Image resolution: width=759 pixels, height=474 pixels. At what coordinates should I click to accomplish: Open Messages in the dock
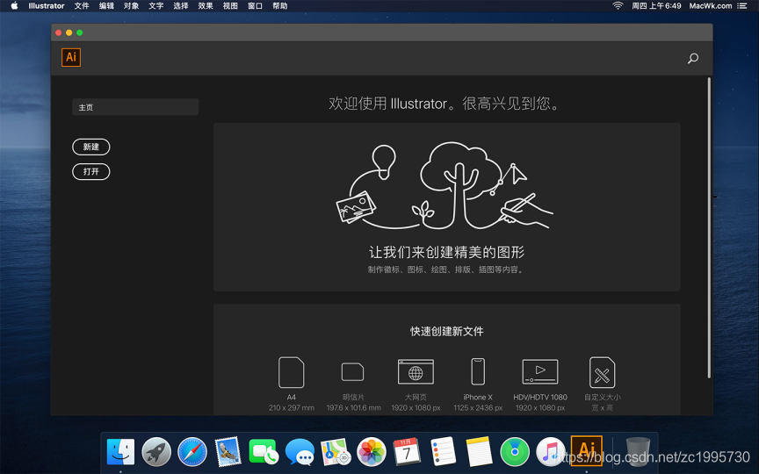(x=300, y=452)
